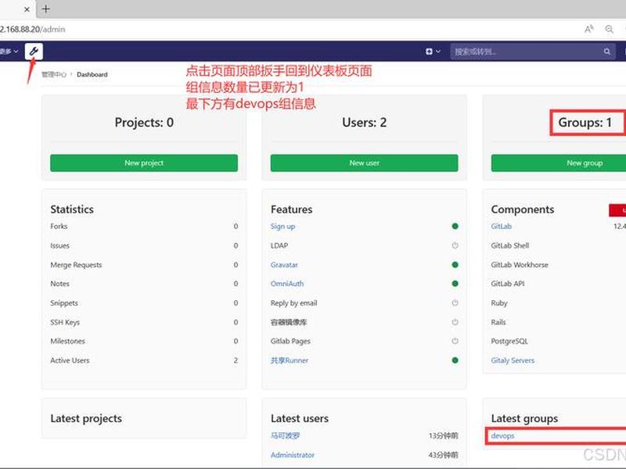Open the Administrator user link
This screenshot has height=469, width=626.
293,455
